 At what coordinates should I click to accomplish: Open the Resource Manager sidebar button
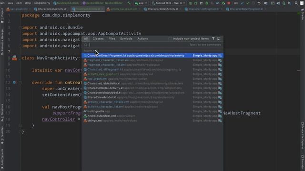2,42
